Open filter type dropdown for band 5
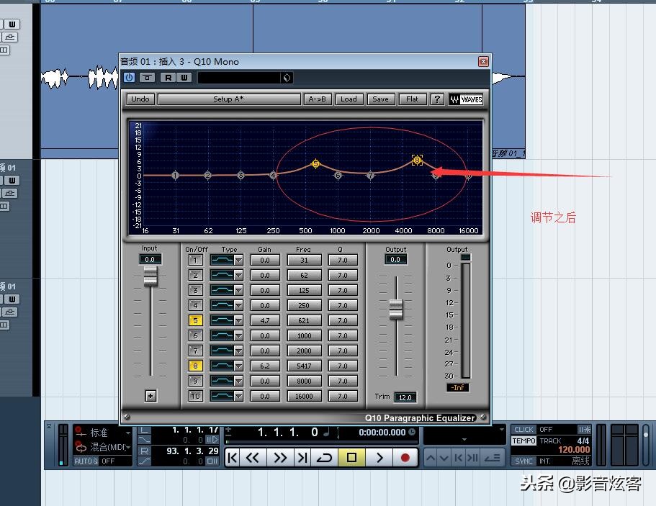The image size is (656, 506). tap(238, 321)
